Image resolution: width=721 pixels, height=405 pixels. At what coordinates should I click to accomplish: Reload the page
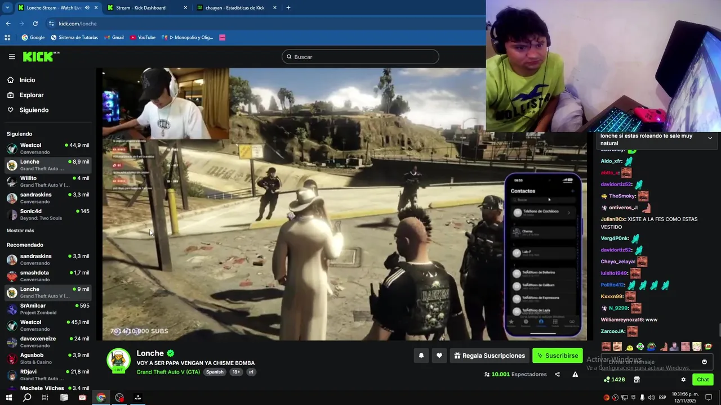[x=35, y=24]
